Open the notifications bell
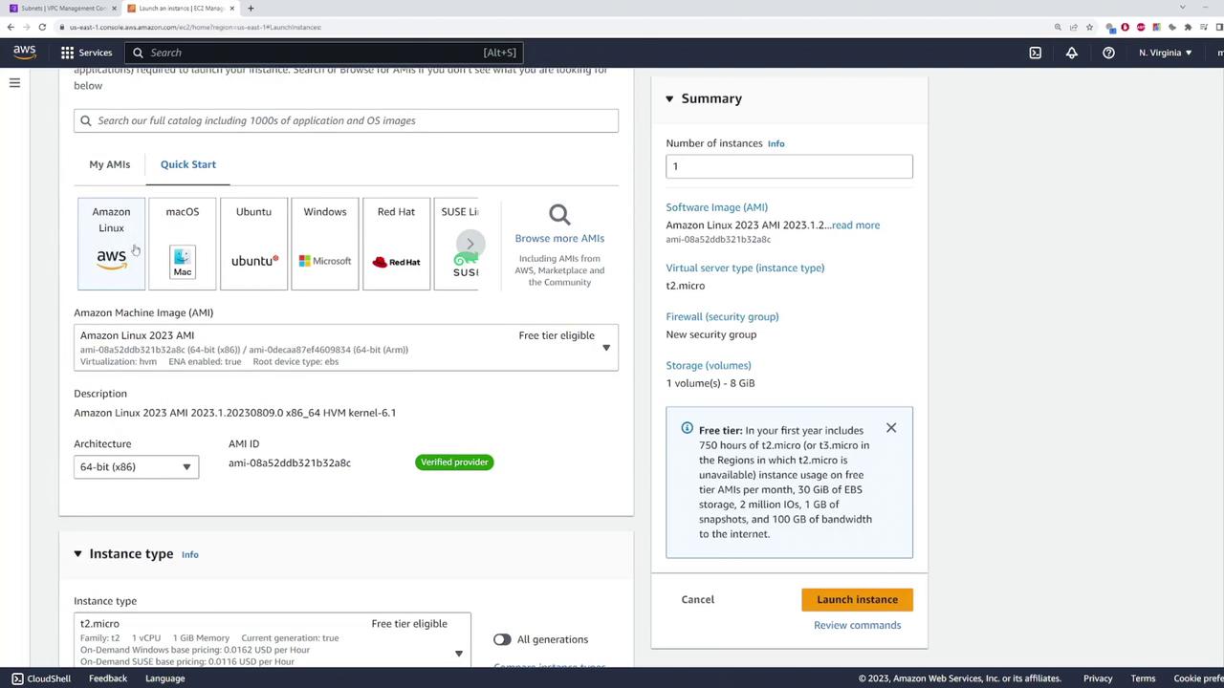 pyautogui.click(x=1072, y=53)
